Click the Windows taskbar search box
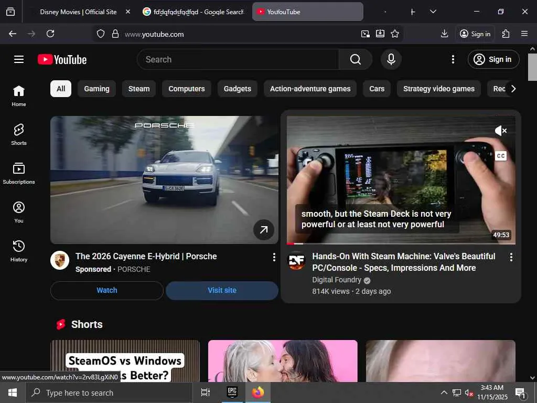The width and height of the screenshot is (537, 403). tap(109, 393)
